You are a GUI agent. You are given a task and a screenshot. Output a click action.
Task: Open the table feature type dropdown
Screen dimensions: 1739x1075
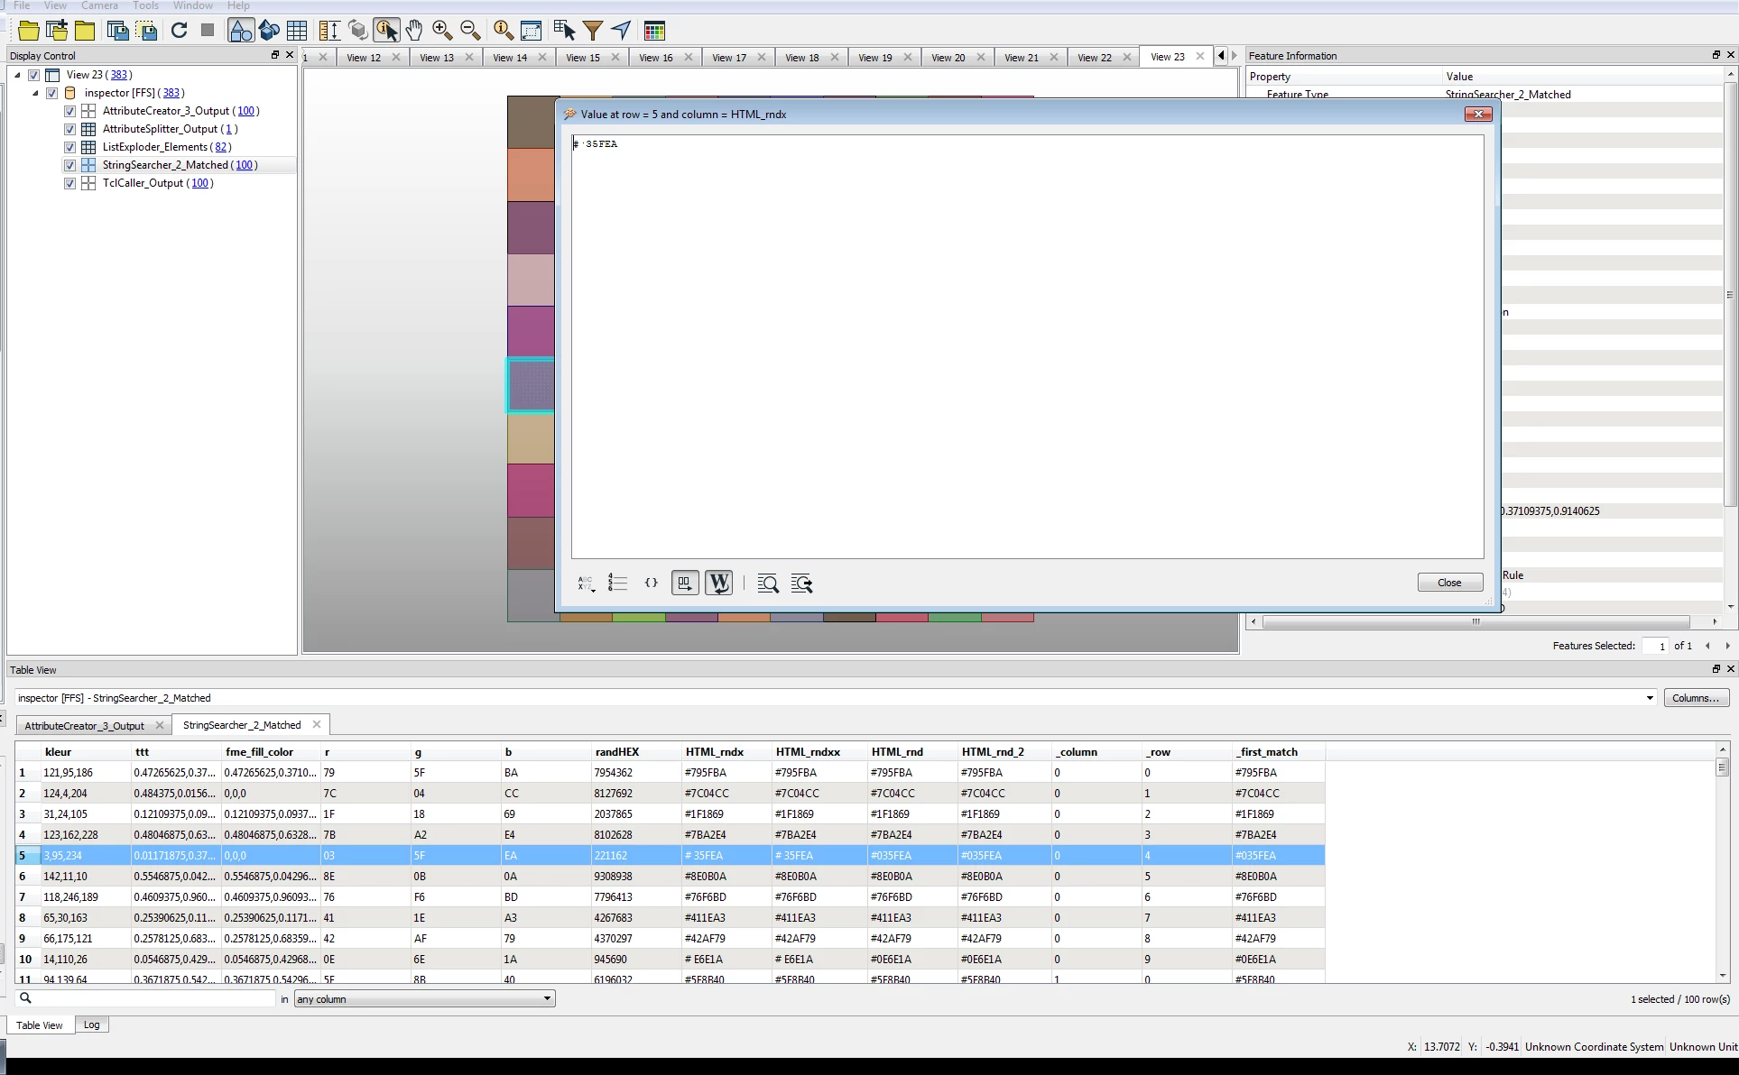(x=1649, y=698)
